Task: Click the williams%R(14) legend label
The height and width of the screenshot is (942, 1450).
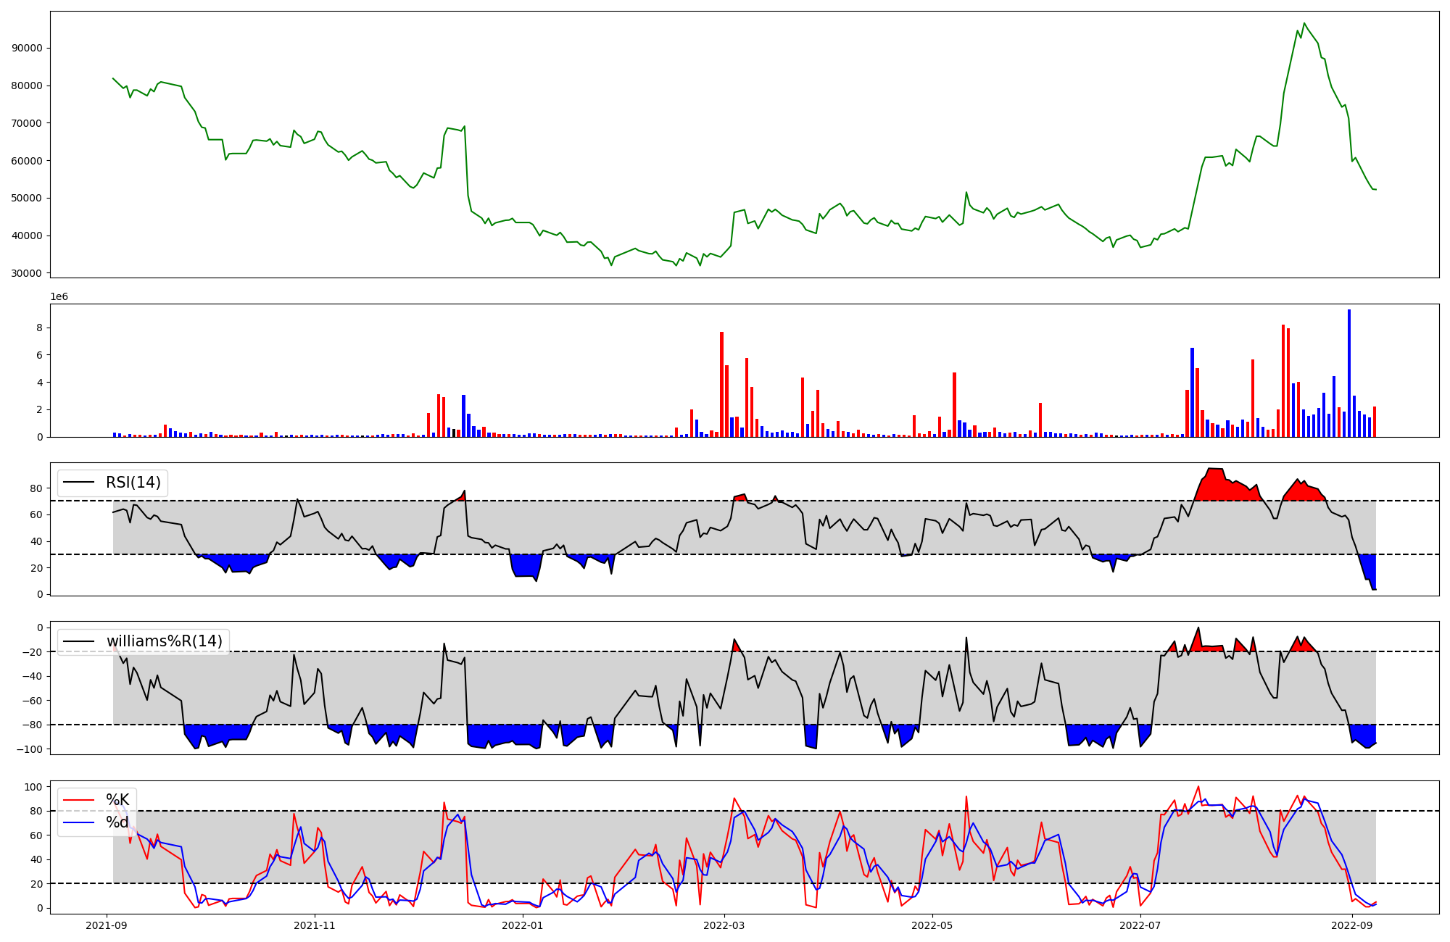Action: 165,641
